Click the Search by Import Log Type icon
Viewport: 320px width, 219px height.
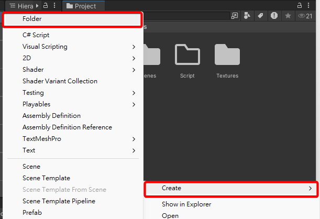(274, 16)
